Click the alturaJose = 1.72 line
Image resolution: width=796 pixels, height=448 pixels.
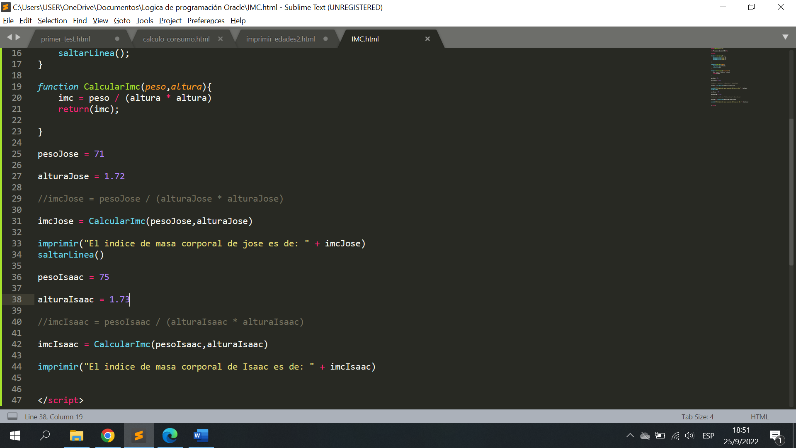click(x=81, y=176)
